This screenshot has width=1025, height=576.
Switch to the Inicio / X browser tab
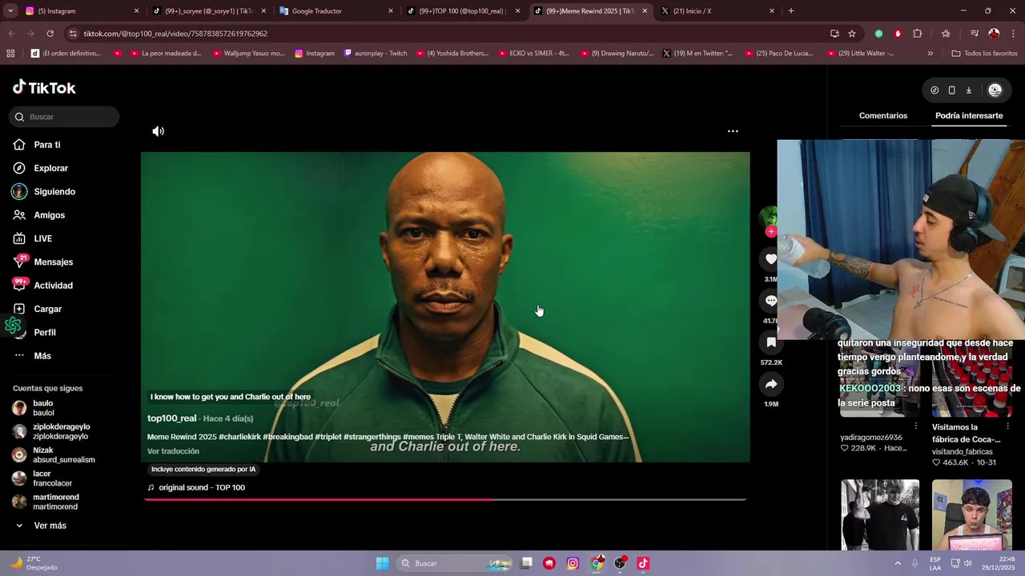point(717,11)
